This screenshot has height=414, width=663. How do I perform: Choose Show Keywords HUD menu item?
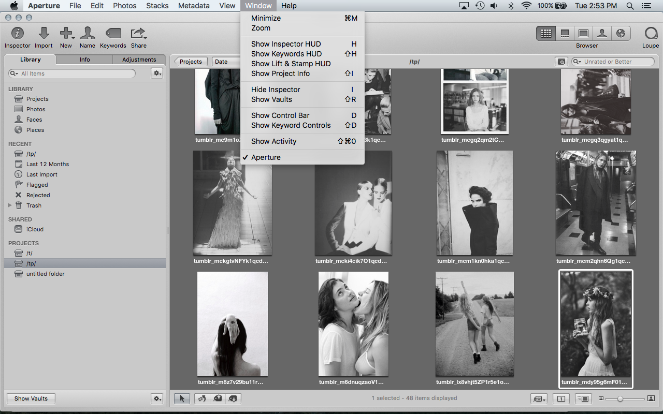(286, 54)
